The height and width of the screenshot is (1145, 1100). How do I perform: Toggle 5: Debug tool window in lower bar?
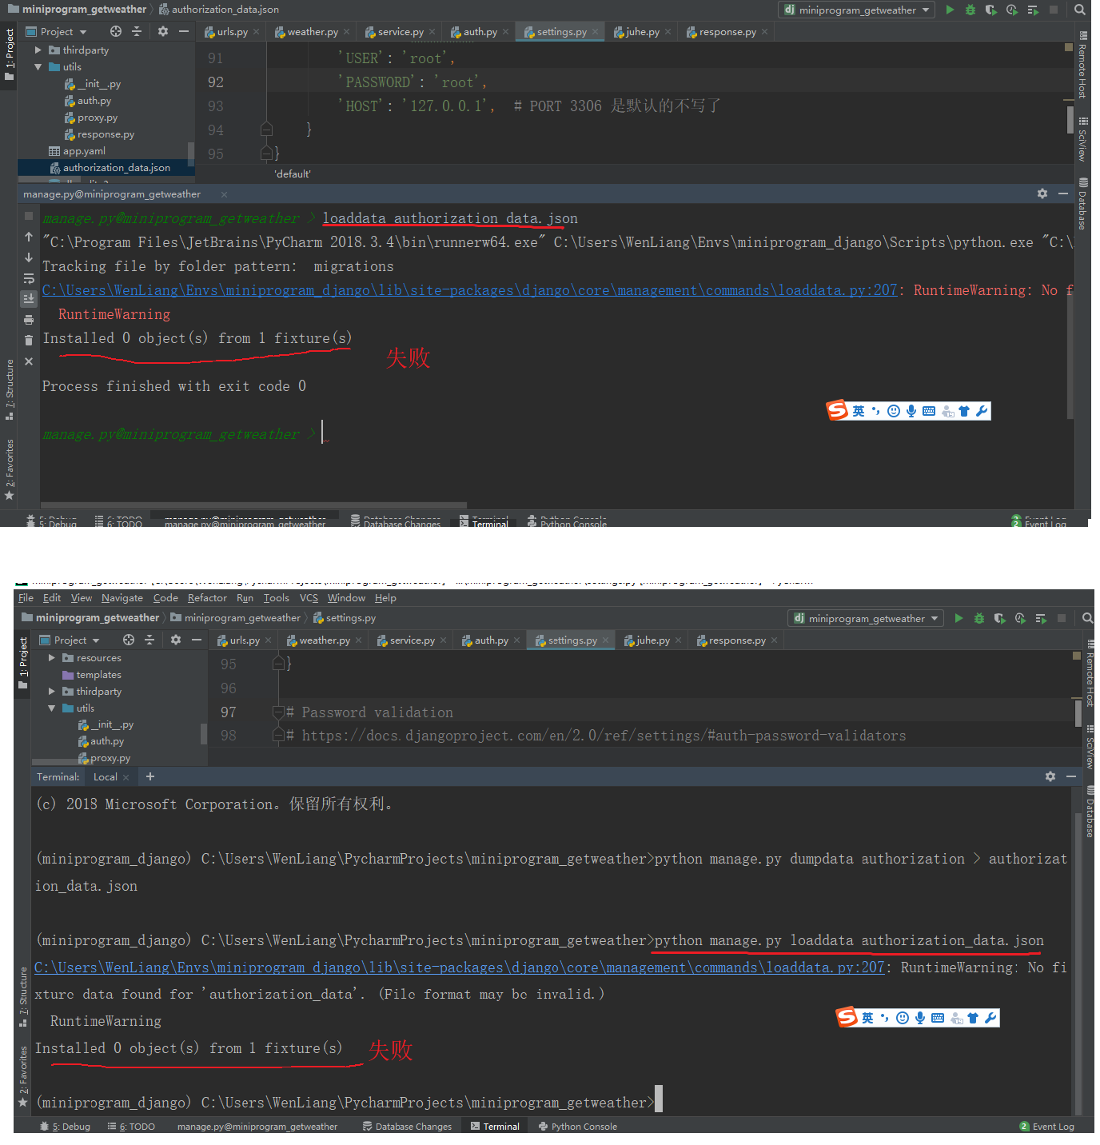coord(65,1126)
